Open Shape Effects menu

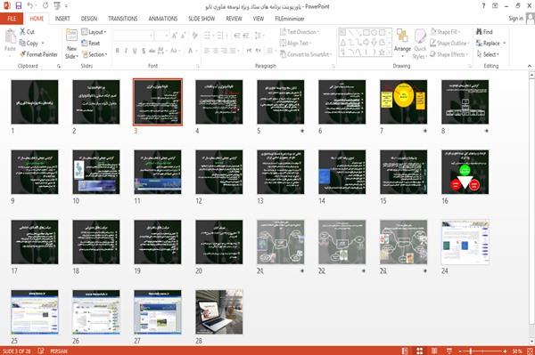(449, 54)
